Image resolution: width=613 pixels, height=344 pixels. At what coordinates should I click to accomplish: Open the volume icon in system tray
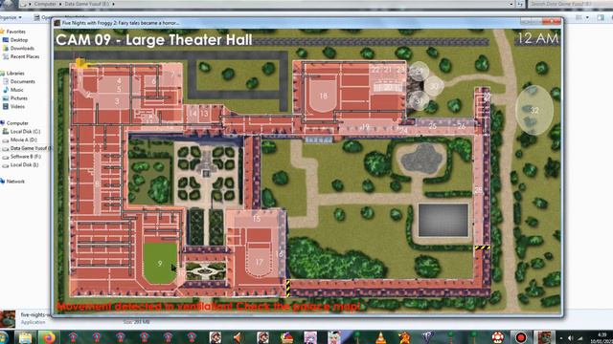[571, 338]
